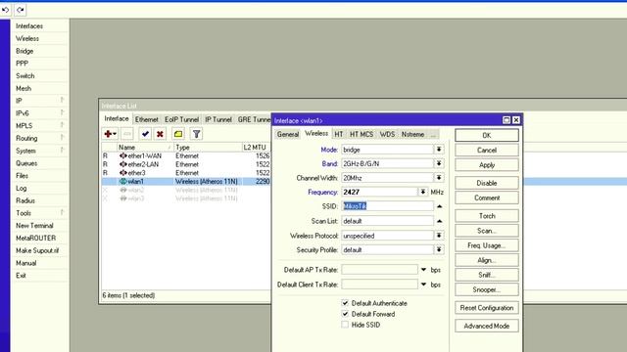Click the Scan List input field

tap(387, 221)
